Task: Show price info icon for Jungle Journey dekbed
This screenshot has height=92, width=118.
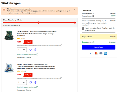Action: click(x=61, y=46)
